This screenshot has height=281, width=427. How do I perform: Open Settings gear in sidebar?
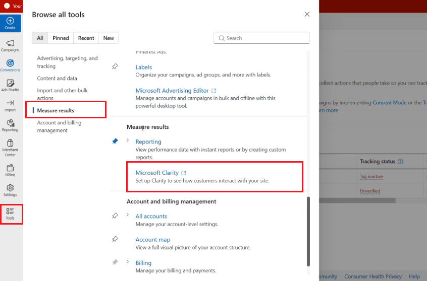coord(10,190)
